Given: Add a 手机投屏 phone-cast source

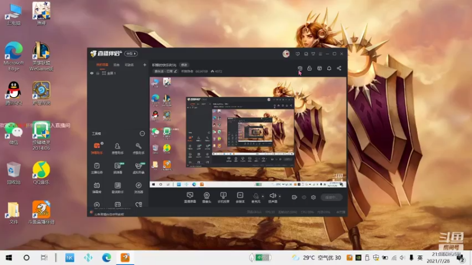Looking at the screenshot, I should coord(224,197).
